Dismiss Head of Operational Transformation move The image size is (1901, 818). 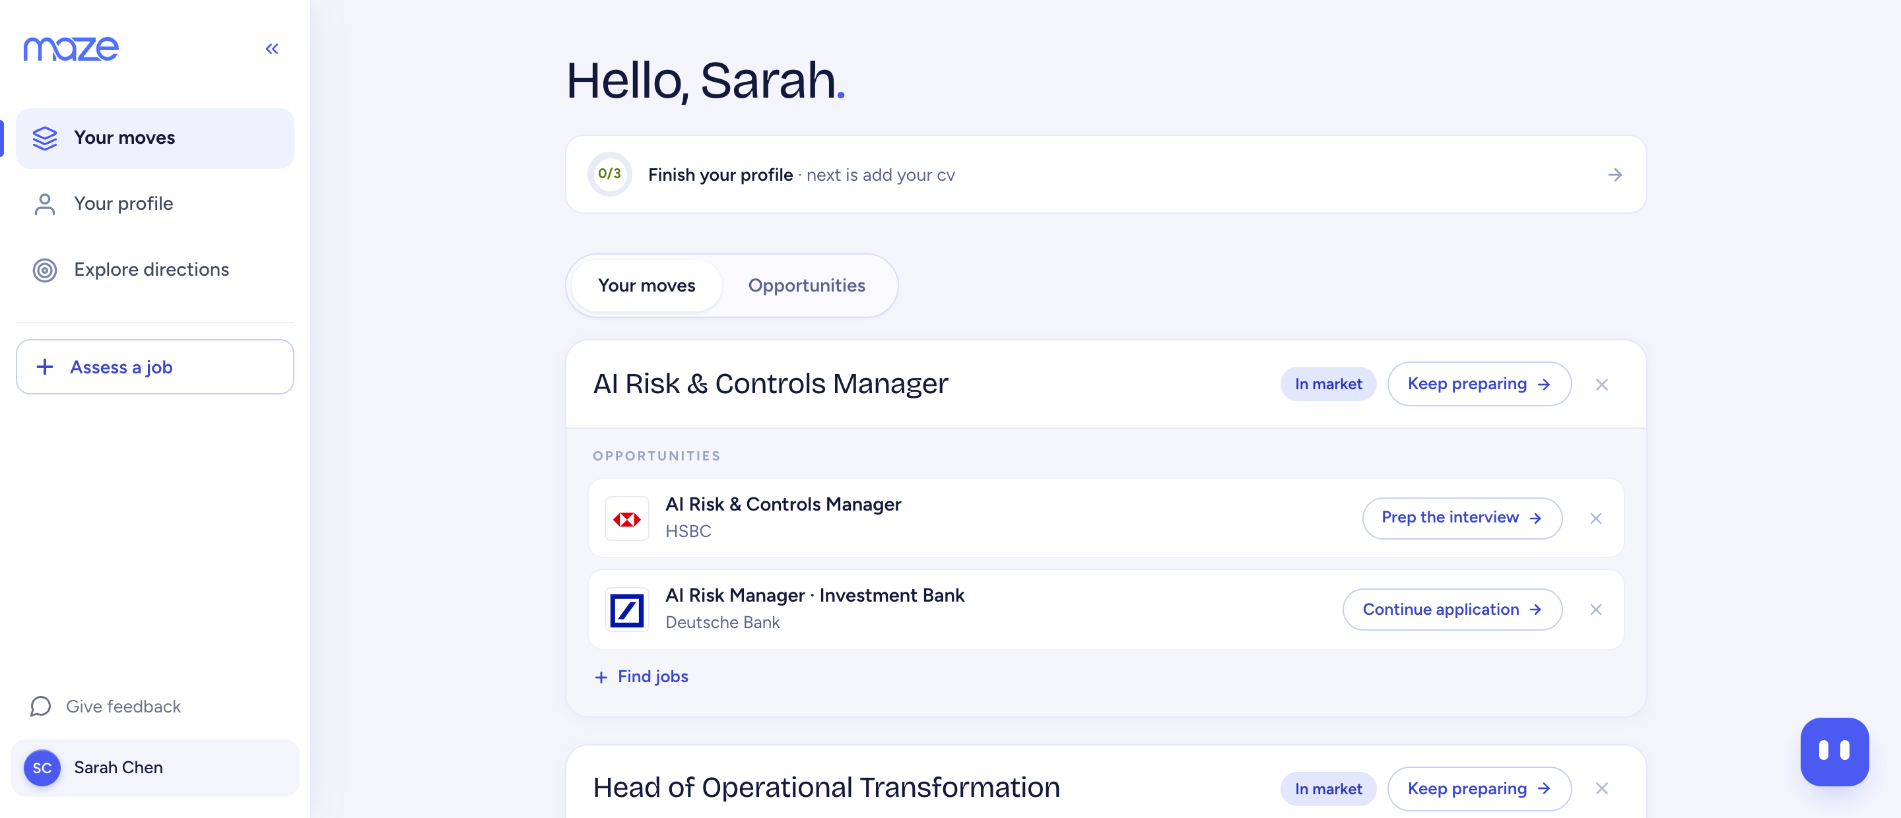(1601, 788)
